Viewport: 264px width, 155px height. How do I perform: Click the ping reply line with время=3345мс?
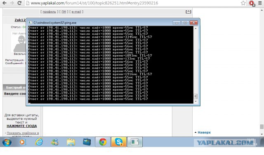(x=90, y=37)
